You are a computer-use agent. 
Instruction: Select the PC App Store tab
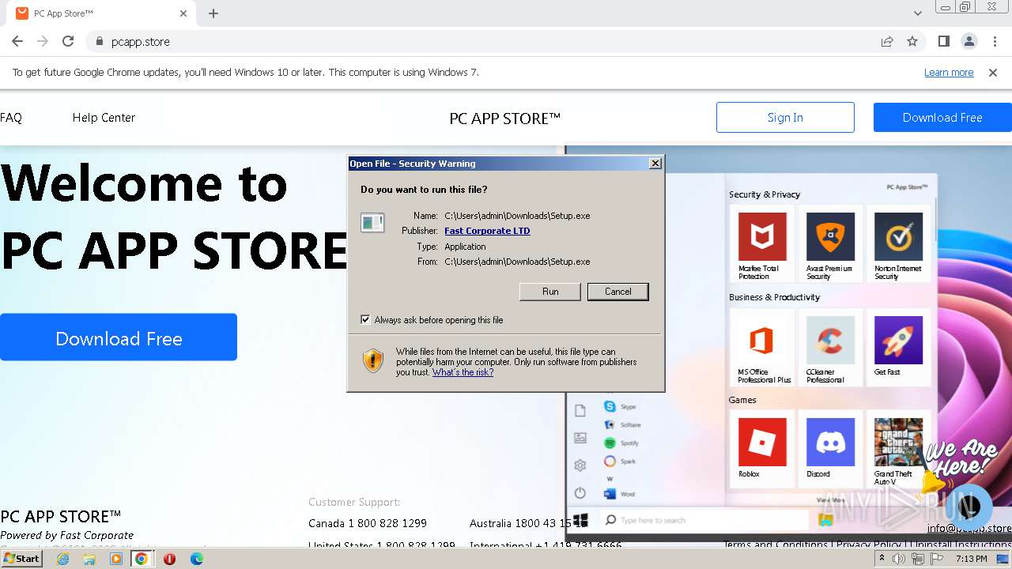(x=101, y=13)
